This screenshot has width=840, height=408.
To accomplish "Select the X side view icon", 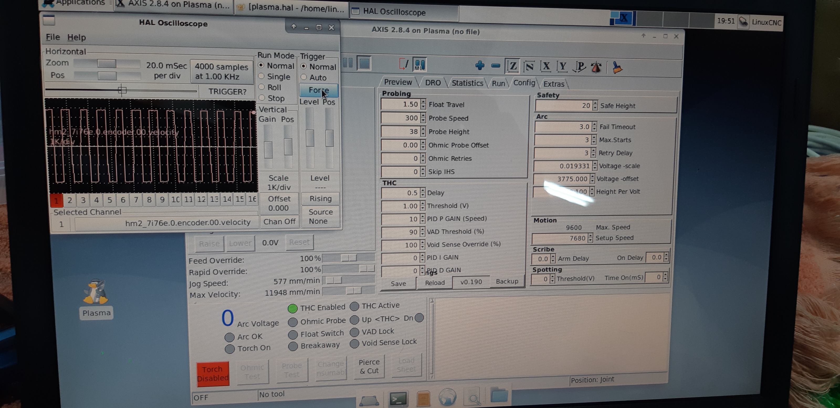I will 545,66.
